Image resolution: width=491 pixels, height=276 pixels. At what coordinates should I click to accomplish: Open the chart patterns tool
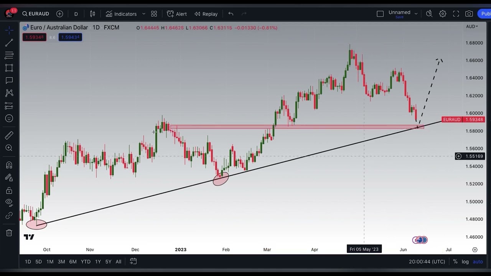click(x=9, y=93)
